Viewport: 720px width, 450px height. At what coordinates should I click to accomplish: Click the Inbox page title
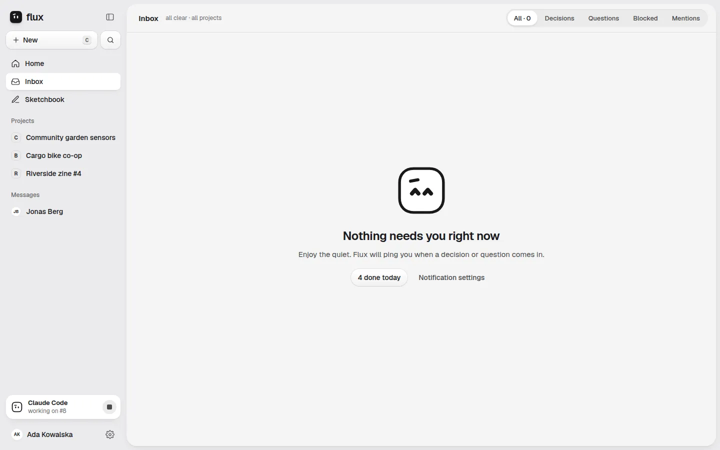[148, 18]
